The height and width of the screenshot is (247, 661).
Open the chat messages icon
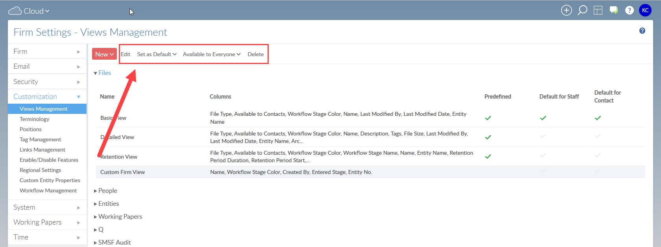click(x=614, y=10)
